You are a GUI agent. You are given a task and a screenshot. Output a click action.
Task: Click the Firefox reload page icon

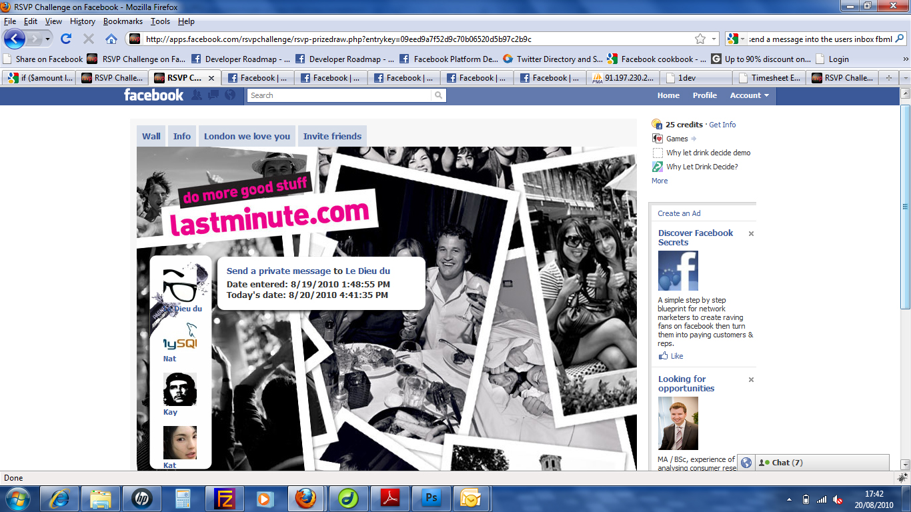[x=66, y=39]
